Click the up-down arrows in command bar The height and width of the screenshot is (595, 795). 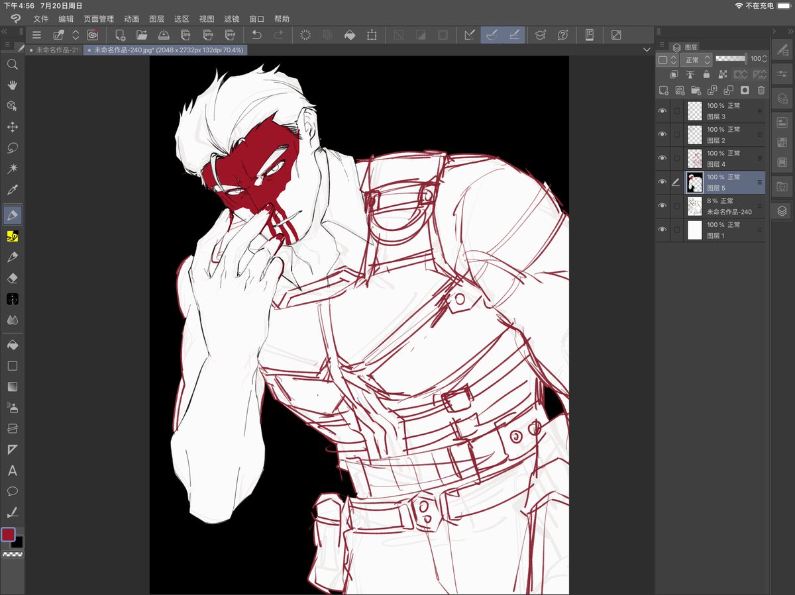pos(76,35)
